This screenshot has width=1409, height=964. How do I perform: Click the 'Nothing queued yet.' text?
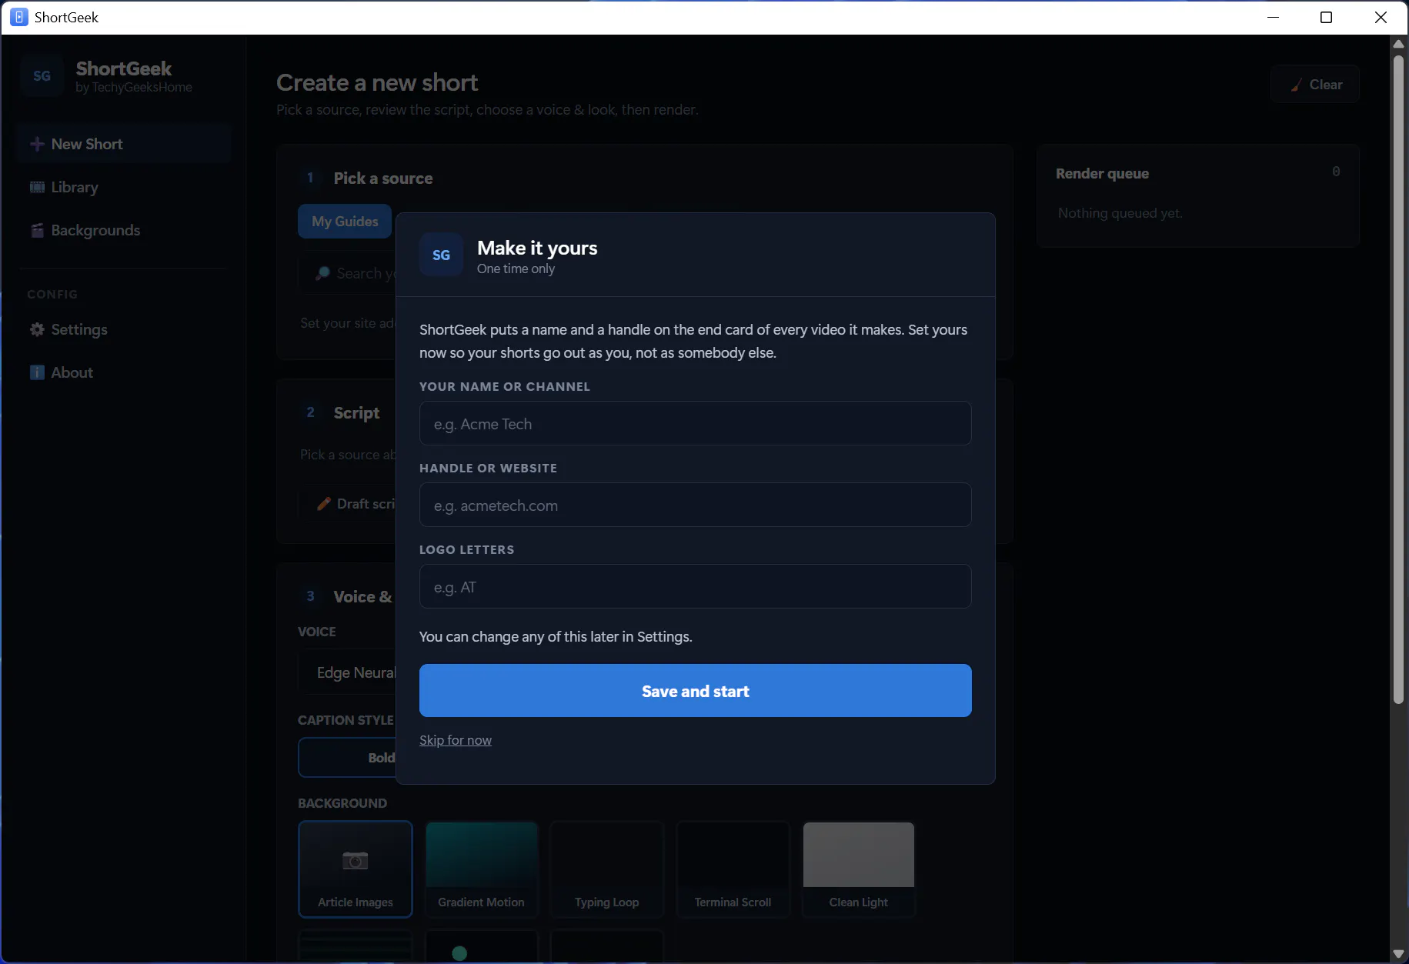[1120, 213]
